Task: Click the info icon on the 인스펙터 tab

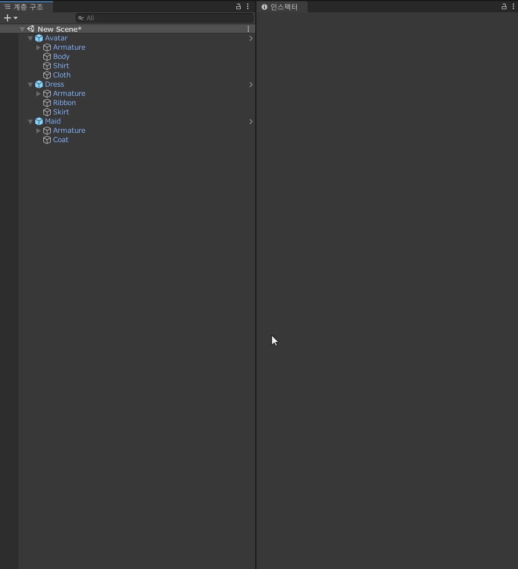Action: (264, 7)
